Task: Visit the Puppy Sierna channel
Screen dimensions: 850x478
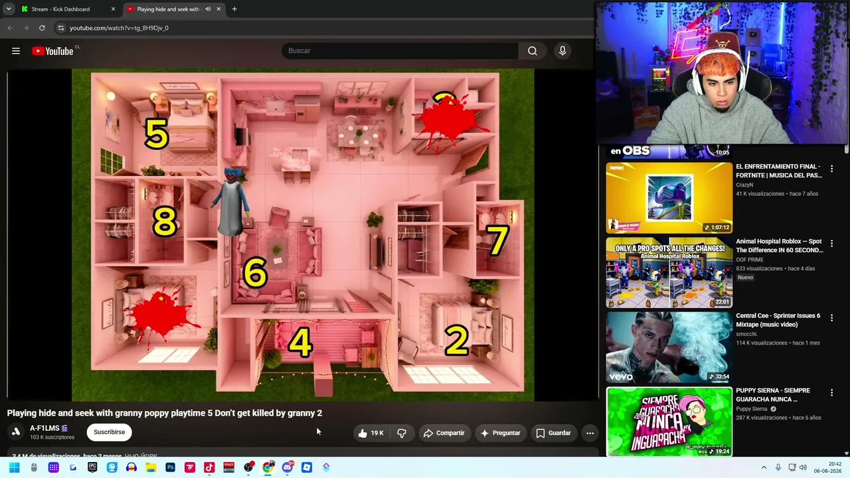Action: pyautogui.click(x=751, y=409)
